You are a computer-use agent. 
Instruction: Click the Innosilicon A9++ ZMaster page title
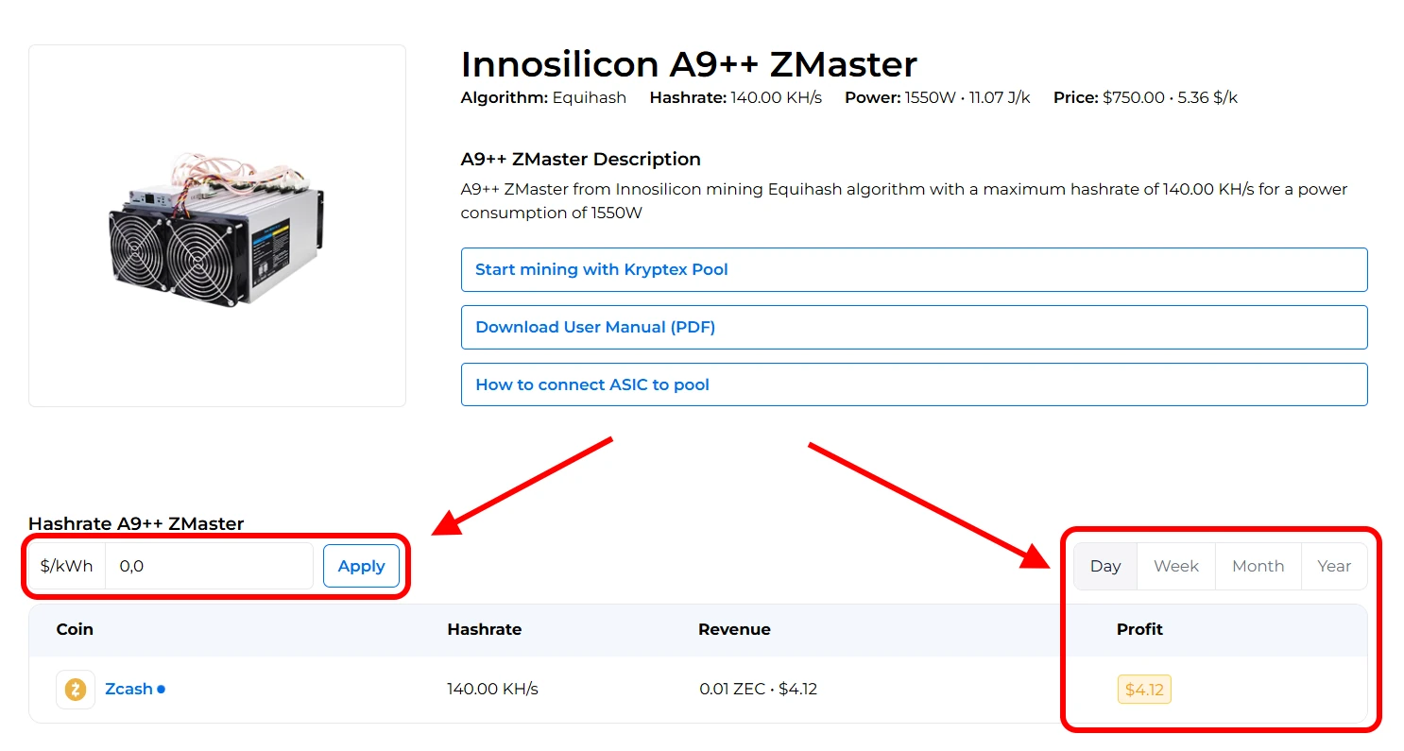point(689,65)
